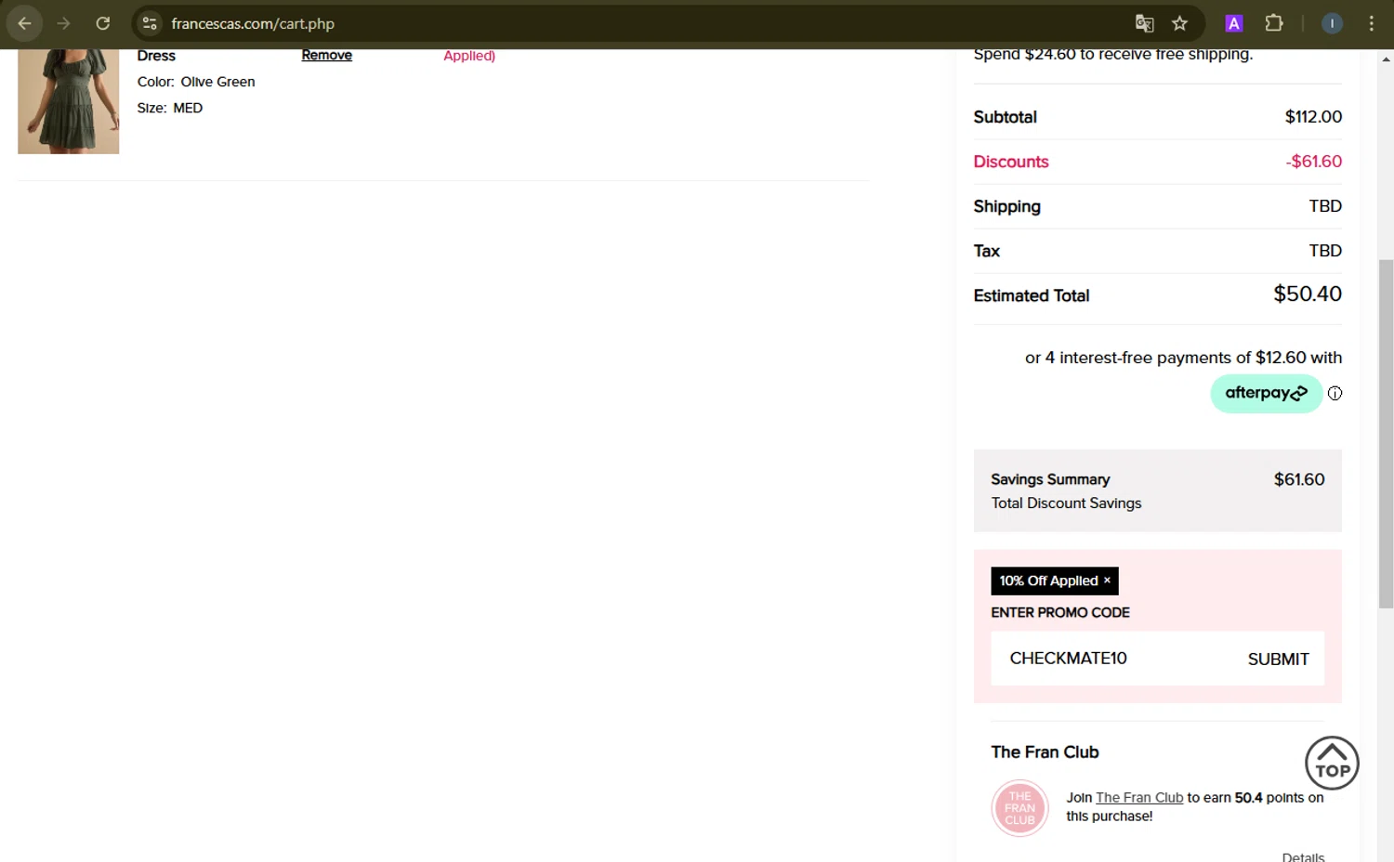
Task: Go back to the previous page
Action: (x=25, y=23)
